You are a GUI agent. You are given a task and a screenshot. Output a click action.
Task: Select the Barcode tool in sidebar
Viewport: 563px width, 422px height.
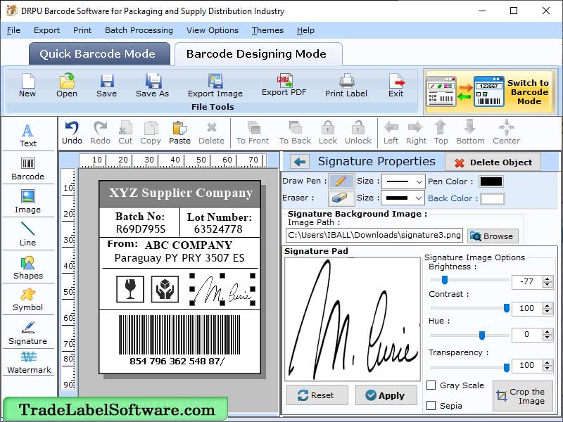click(x=28, y=168)
